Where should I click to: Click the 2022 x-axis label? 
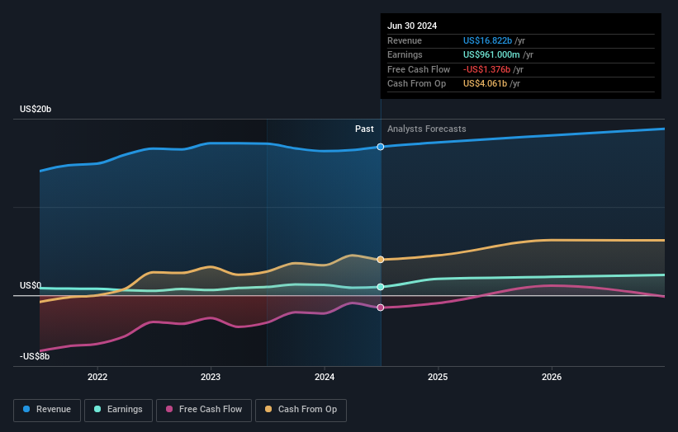97,378
